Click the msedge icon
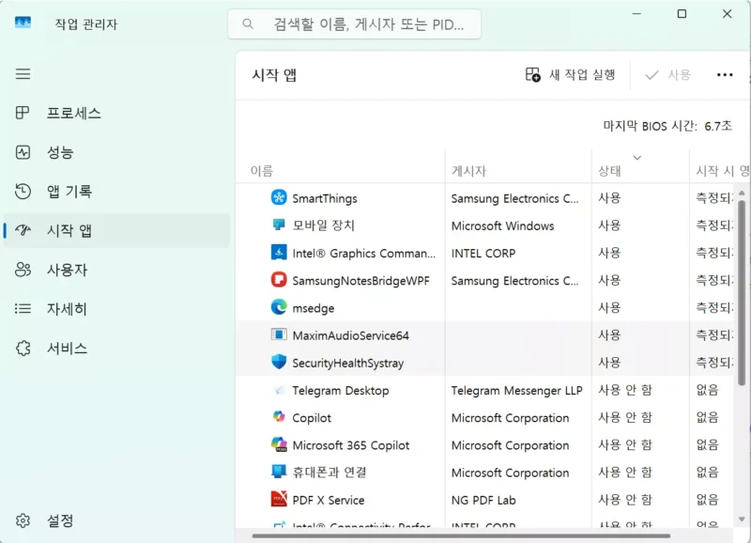Screen dimensions: 751x543 279,306
